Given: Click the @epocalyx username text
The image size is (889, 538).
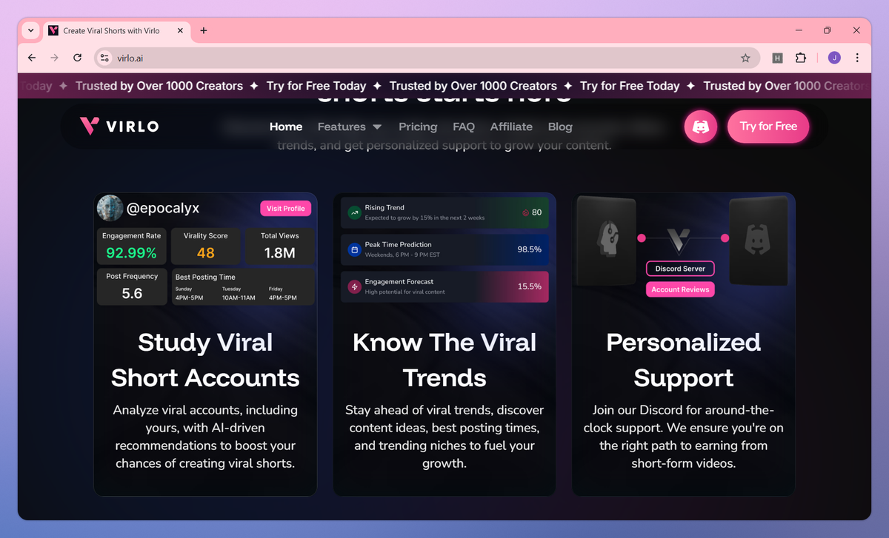Looking at the screenshot, I should point(163,209).
